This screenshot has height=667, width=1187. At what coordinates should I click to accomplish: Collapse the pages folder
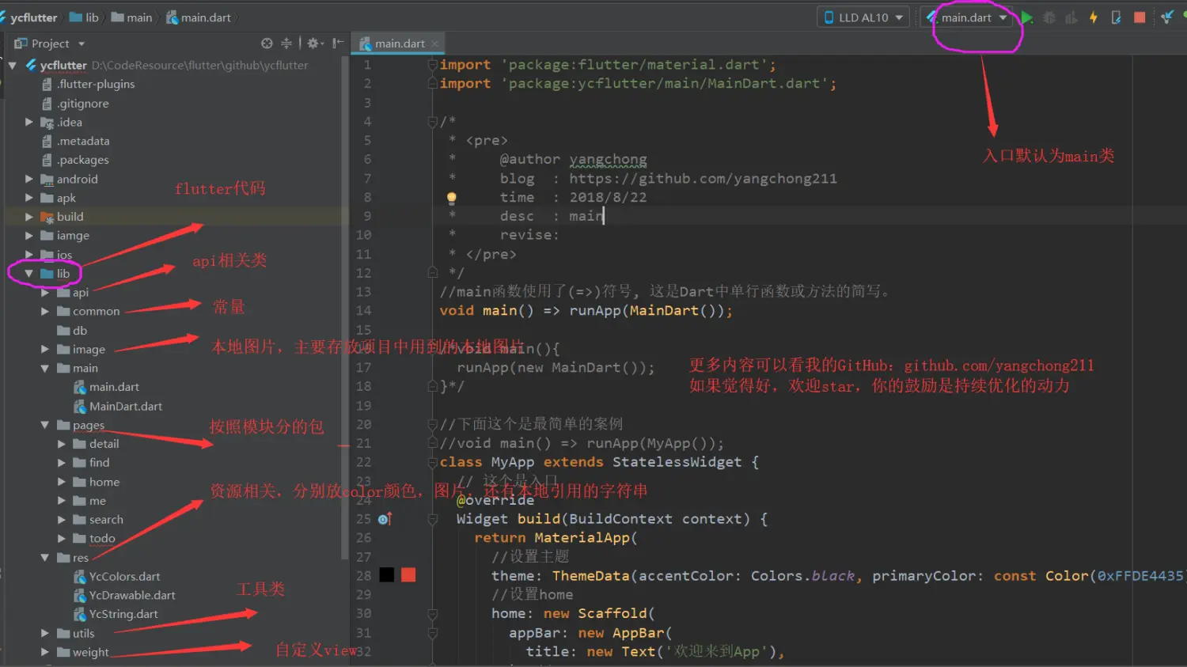(x=45, y=425)
